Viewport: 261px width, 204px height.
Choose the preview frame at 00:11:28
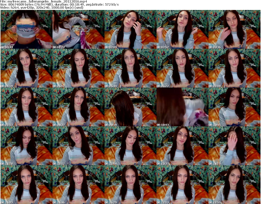pos(27,146)
